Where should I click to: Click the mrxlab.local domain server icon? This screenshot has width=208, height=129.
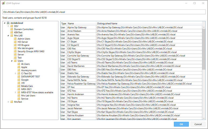click(8, 23)
